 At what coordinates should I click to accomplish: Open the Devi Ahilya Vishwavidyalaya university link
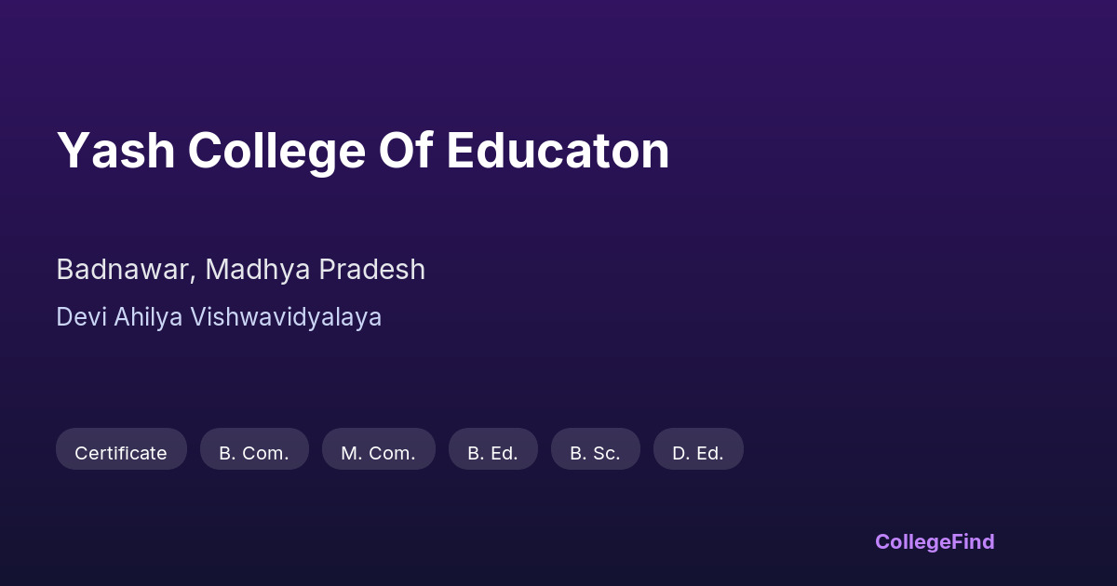219,317
